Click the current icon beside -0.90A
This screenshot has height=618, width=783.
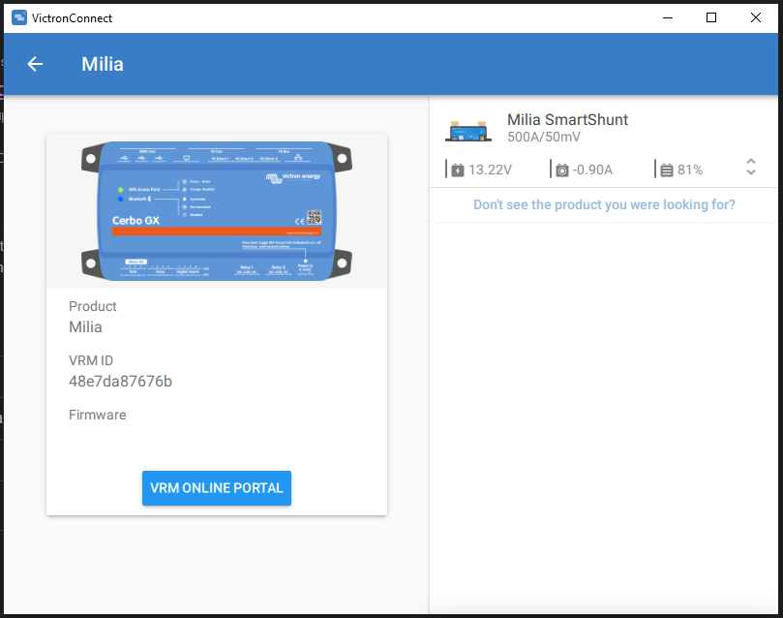(x=562, y=170)
